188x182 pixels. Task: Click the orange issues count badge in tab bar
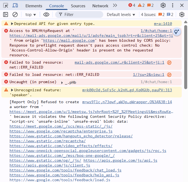pyautogui.click(x=150, y=5)
